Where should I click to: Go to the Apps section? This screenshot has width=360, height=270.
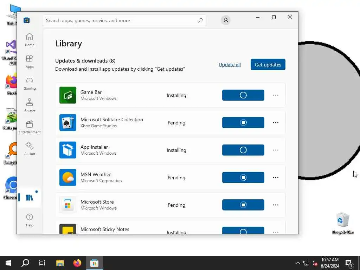(30, 62)
